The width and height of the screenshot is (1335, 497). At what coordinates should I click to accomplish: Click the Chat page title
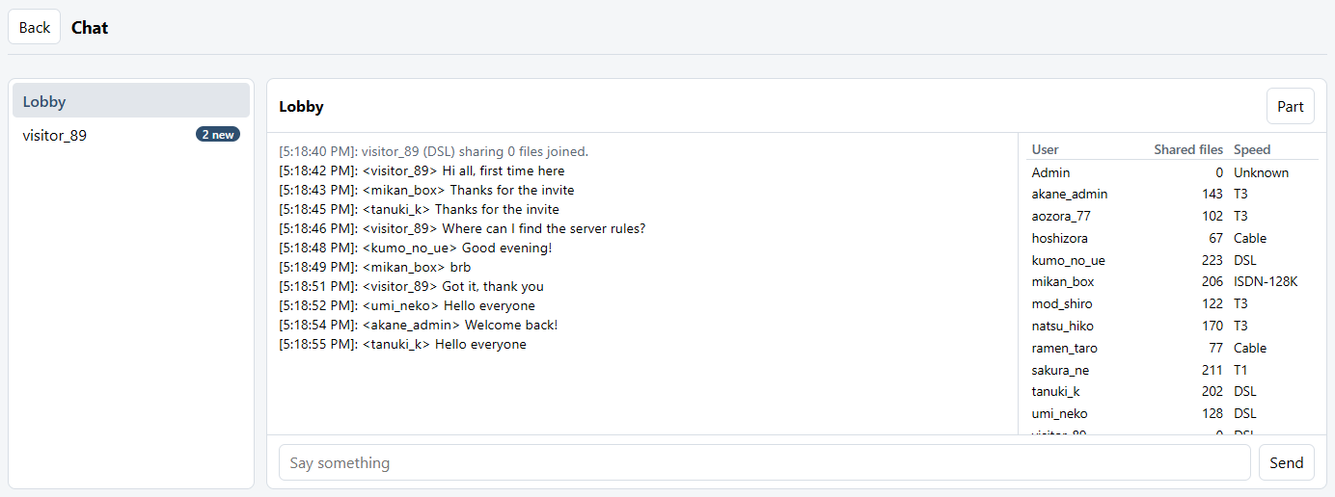click(x=90, y=27)
